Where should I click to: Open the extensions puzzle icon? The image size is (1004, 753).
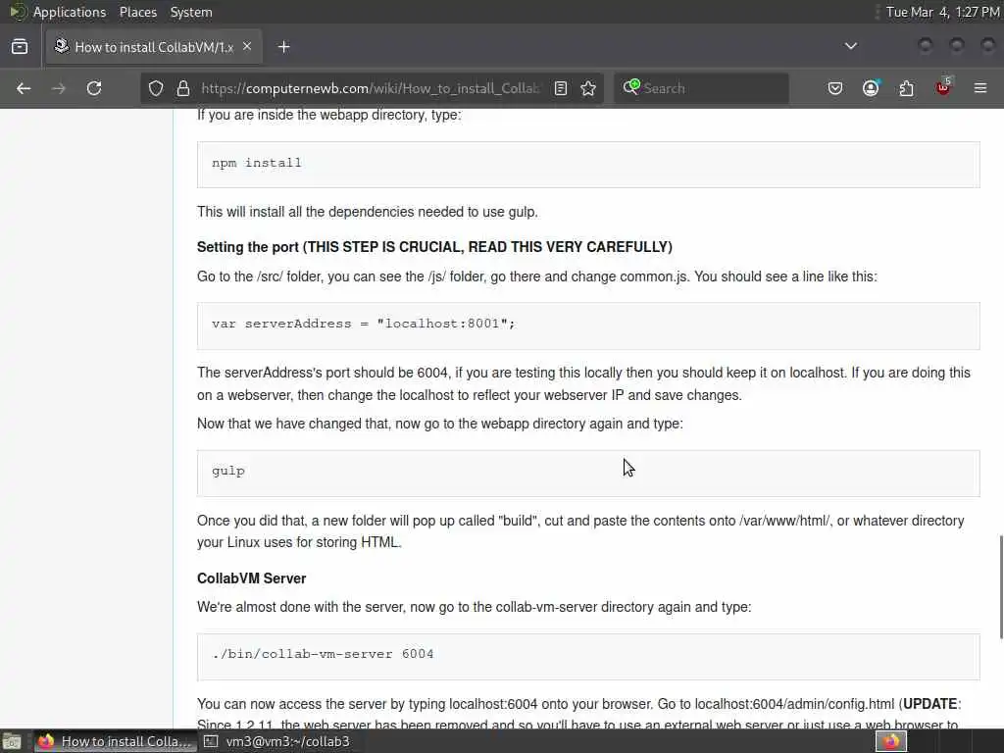coord(906,88)
